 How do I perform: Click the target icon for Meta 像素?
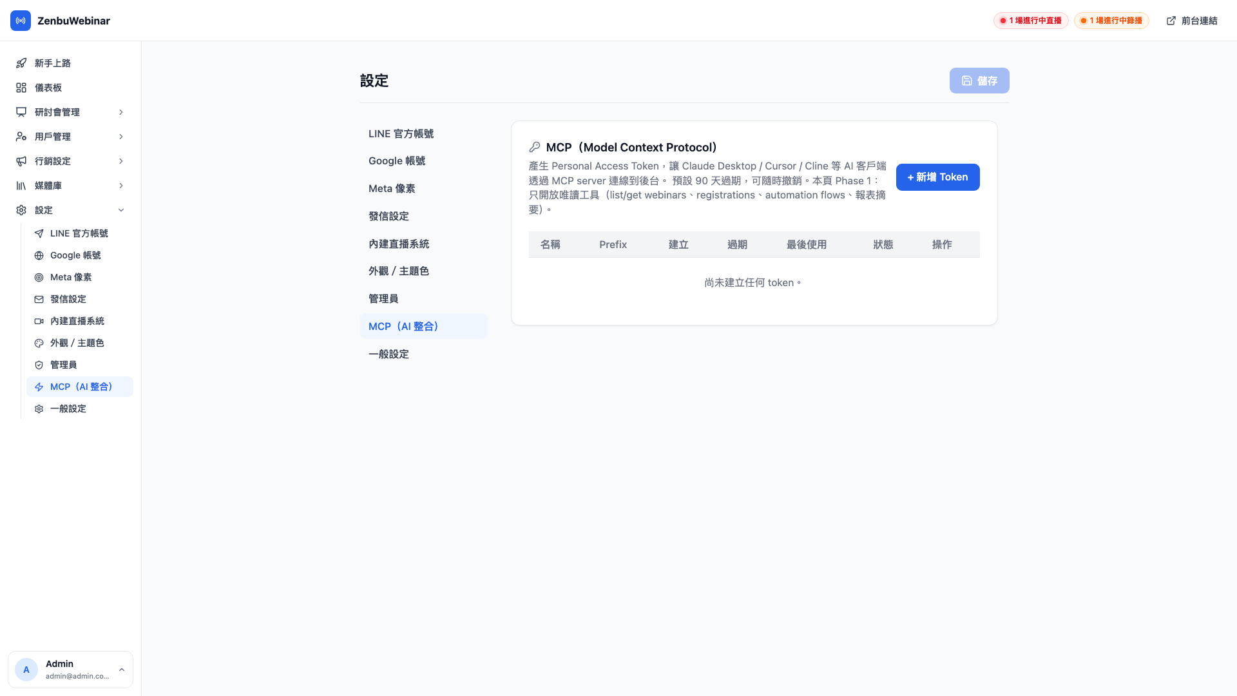coord(39,277)
